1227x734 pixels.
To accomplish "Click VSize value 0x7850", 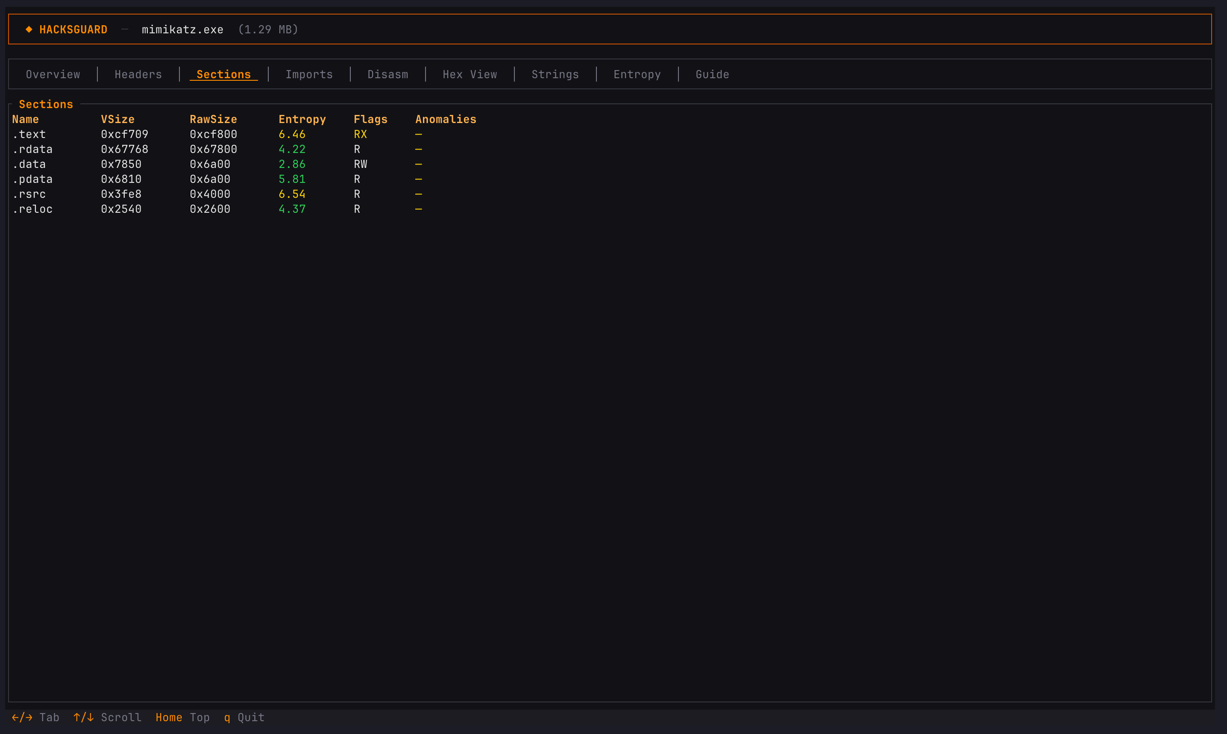I will coord(121,164).
